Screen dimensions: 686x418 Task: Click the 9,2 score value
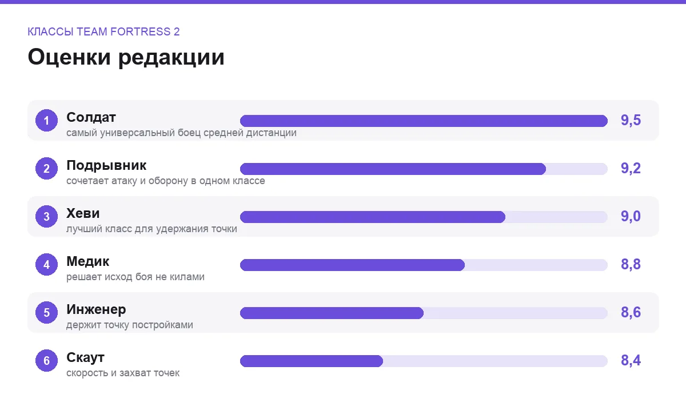click(631, 169)
